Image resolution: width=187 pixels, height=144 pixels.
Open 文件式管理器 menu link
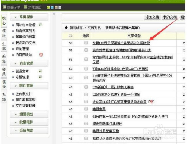(25, 106)
